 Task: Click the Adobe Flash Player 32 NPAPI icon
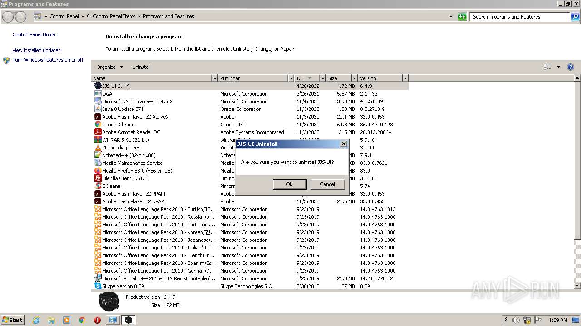tap(98, 201)
